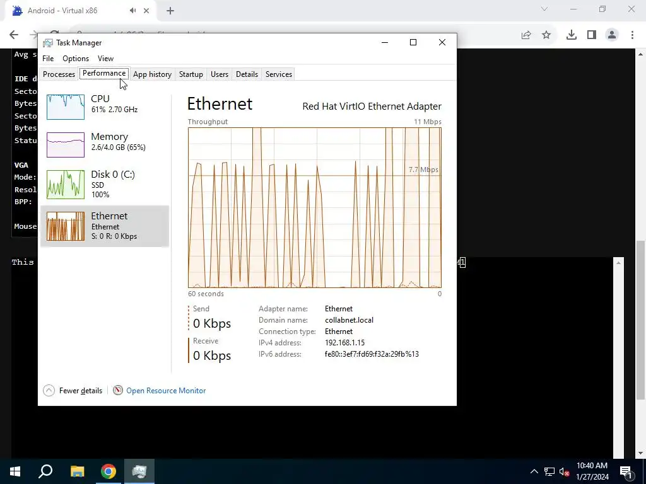Open File Explorer from the taskbar
646x484 pixels.
(77, 471)
